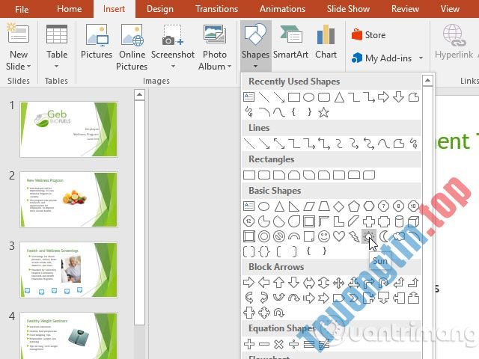
Task: Pick the Regular Pentagon shape
Action: (x=354, y=206)
